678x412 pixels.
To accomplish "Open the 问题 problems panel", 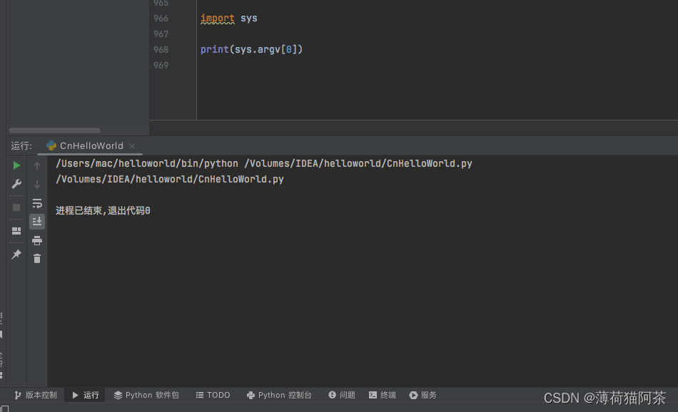I will tap(342, 394).
